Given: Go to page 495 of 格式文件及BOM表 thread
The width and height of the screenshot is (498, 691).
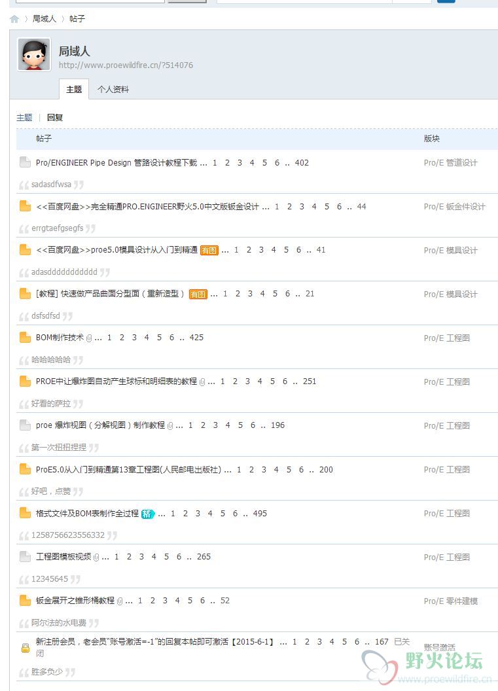Looking at the screenshot, I should point(260,514).
